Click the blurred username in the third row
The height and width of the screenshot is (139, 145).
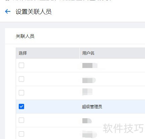[87, 92]
